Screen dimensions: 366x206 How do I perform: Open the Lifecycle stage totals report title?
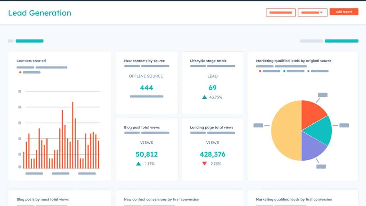208,61
